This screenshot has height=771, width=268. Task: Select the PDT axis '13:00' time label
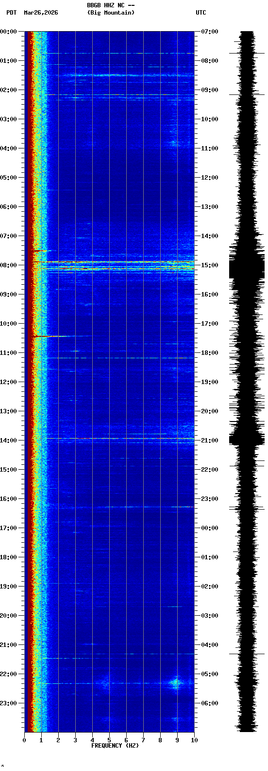point(8,411)
